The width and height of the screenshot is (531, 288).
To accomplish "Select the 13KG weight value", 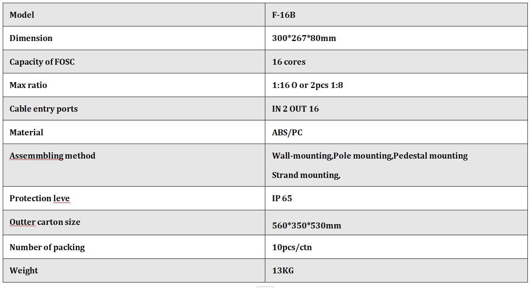I will [283, 271].
